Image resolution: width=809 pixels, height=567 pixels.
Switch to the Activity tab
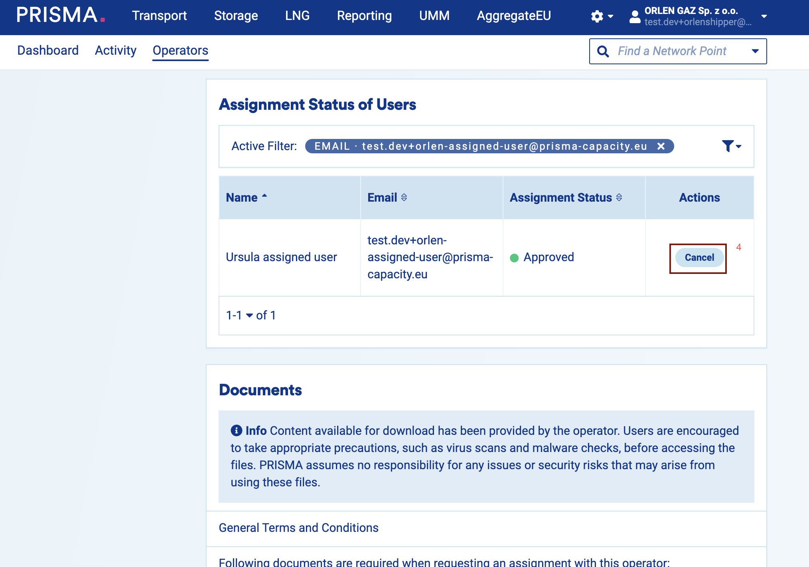coord(115,50)
